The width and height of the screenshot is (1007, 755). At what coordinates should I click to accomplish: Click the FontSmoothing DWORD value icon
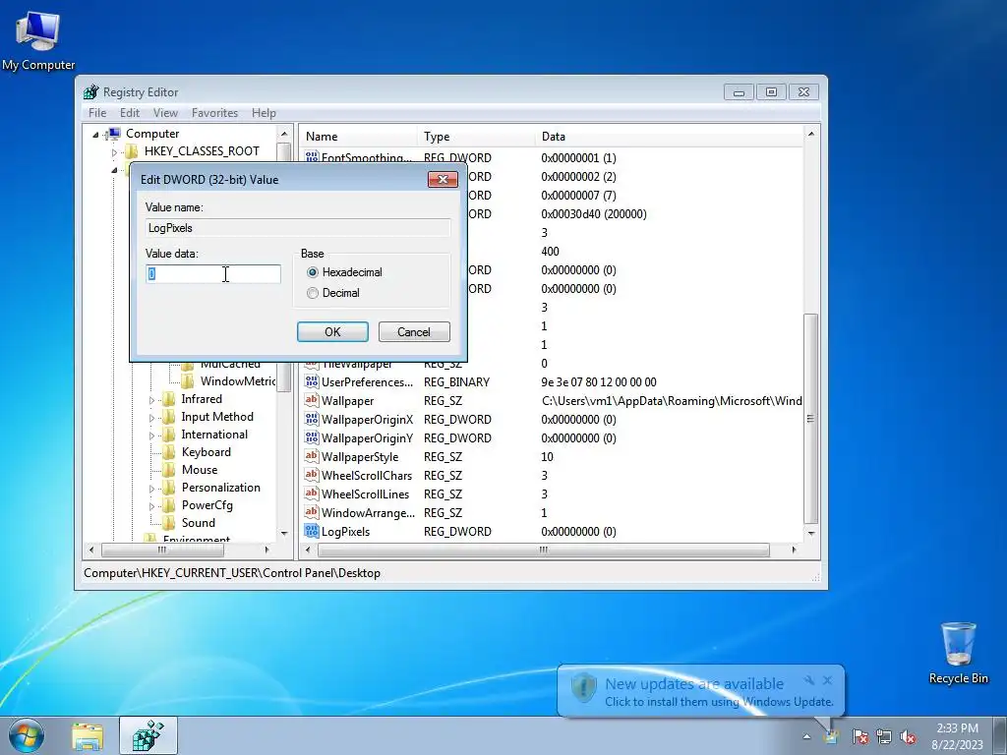(312, 156)
